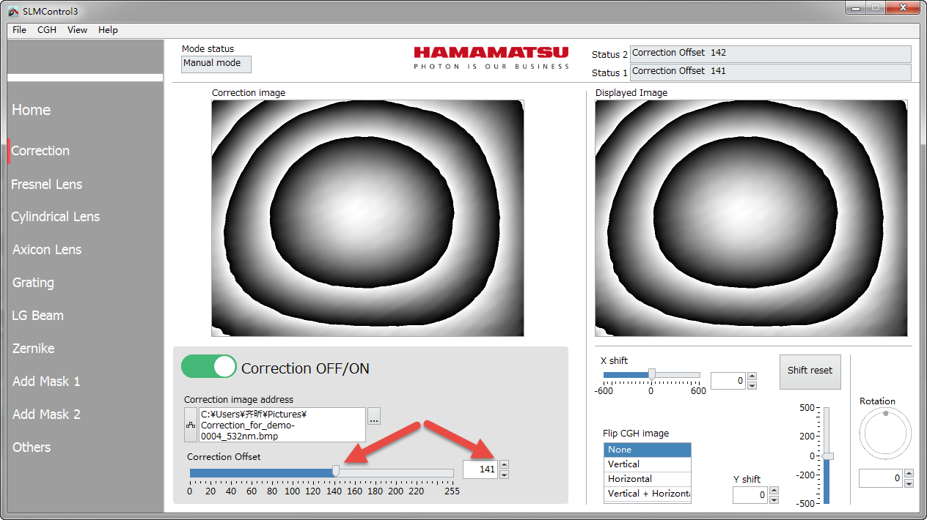Click the X shift slider thumb
The height and width of the screenshot is (520, 927).
click(651, 374)
